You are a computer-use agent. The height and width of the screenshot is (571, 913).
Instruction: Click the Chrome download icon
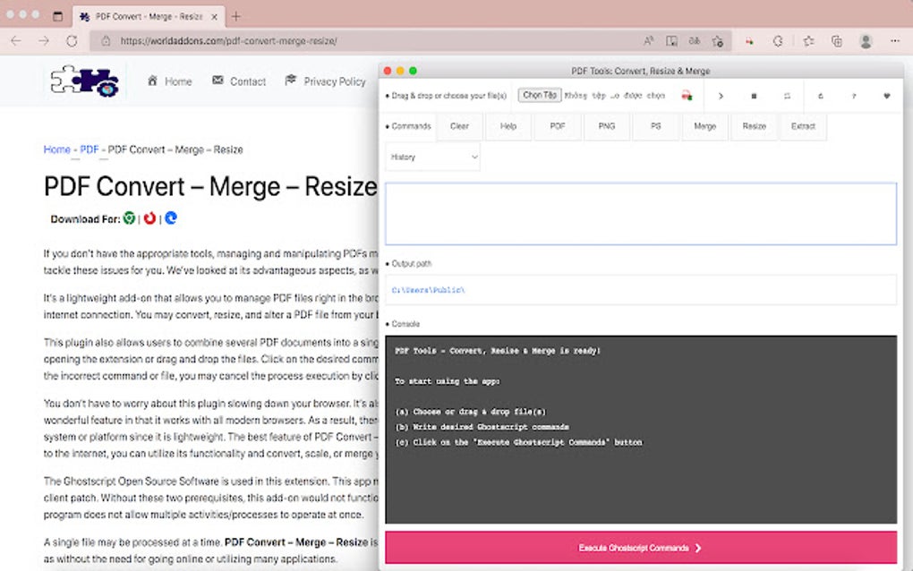(129, 218)
